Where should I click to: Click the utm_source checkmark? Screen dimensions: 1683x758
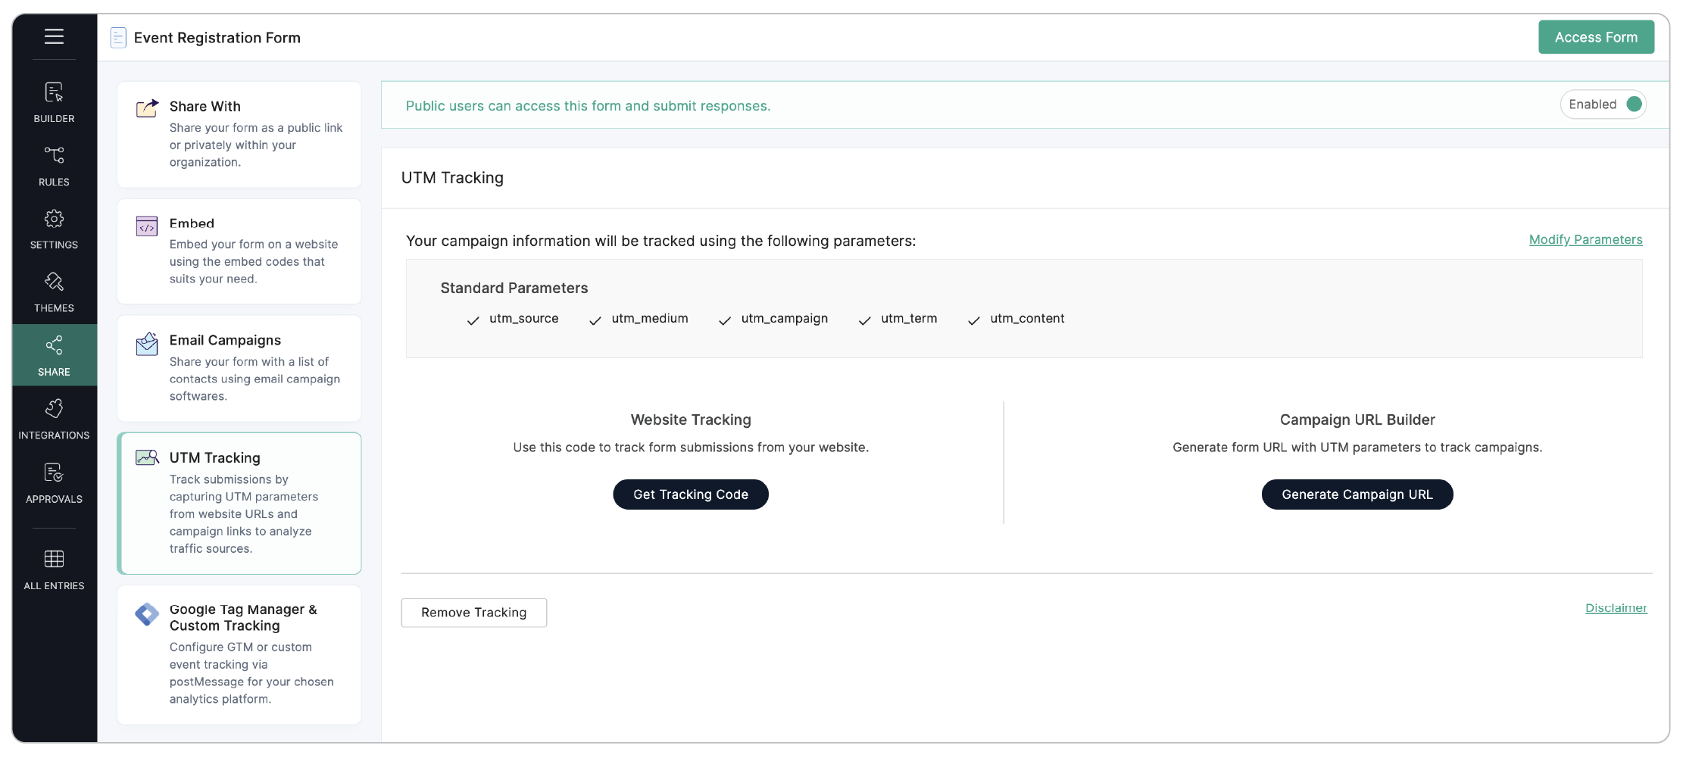click(x=473, y=321)
